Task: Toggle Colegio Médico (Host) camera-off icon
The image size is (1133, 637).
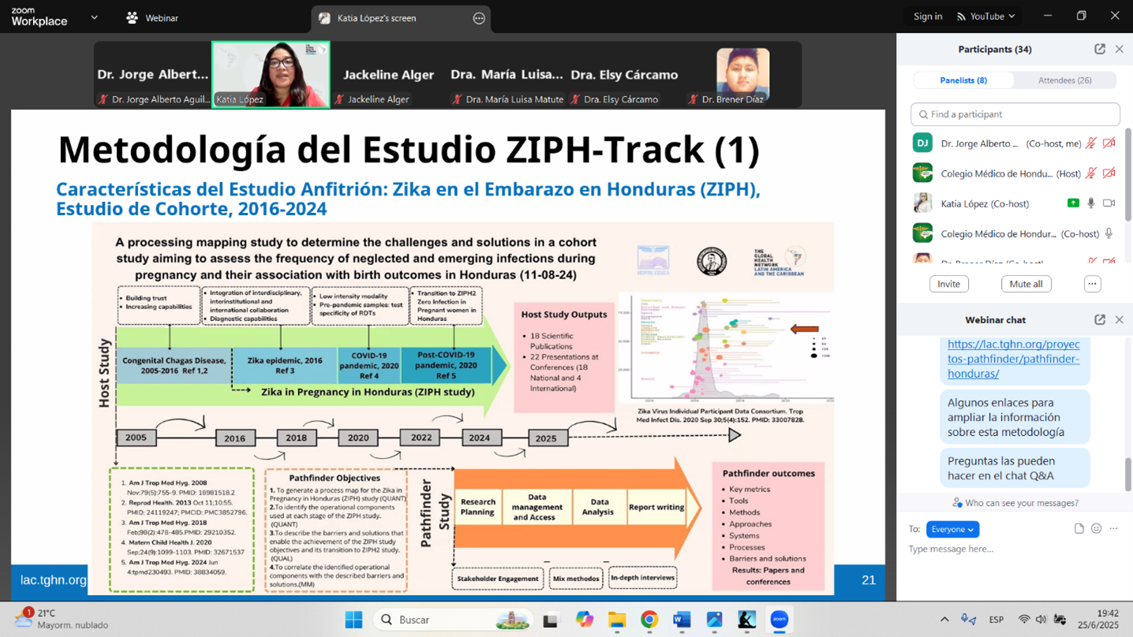Action: pyautogui.click(x=1109, y=173)
